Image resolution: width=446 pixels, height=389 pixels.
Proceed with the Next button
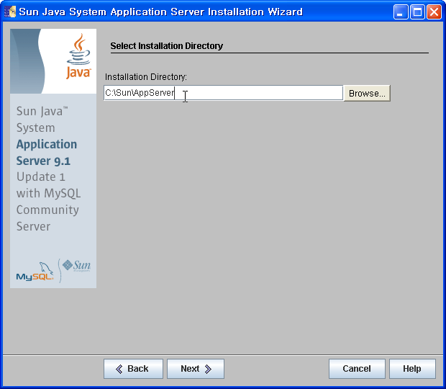pos(196,369)
